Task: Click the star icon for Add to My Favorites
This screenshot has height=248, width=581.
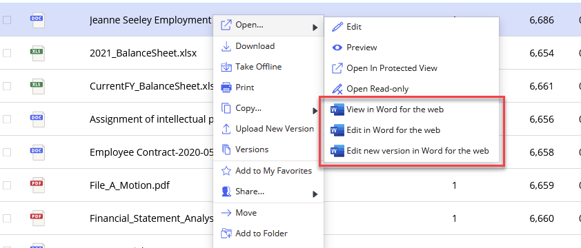Action: pyautogui.click(x=226, y=171)
